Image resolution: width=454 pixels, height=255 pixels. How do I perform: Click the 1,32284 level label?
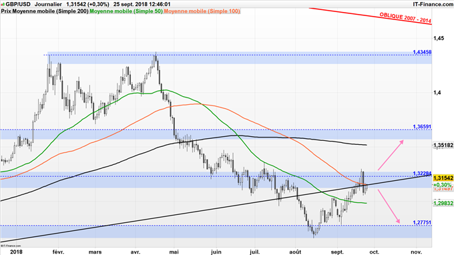422,174
